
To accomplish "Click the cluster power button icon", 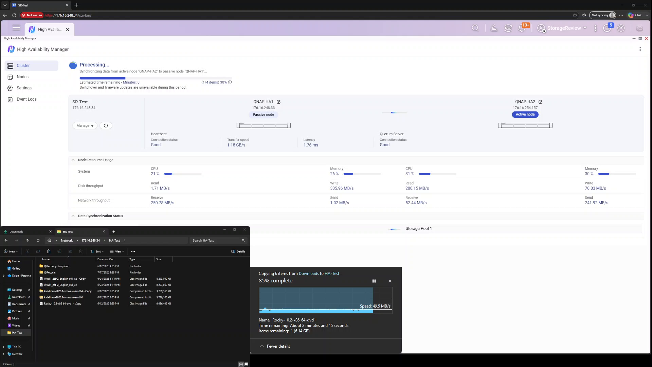I will click(x=106, y=125).
